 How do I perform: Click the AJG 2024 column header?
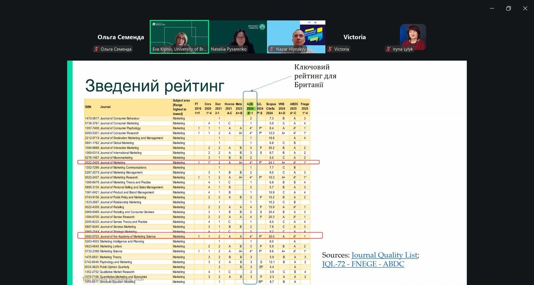click(x=250, y=109)
